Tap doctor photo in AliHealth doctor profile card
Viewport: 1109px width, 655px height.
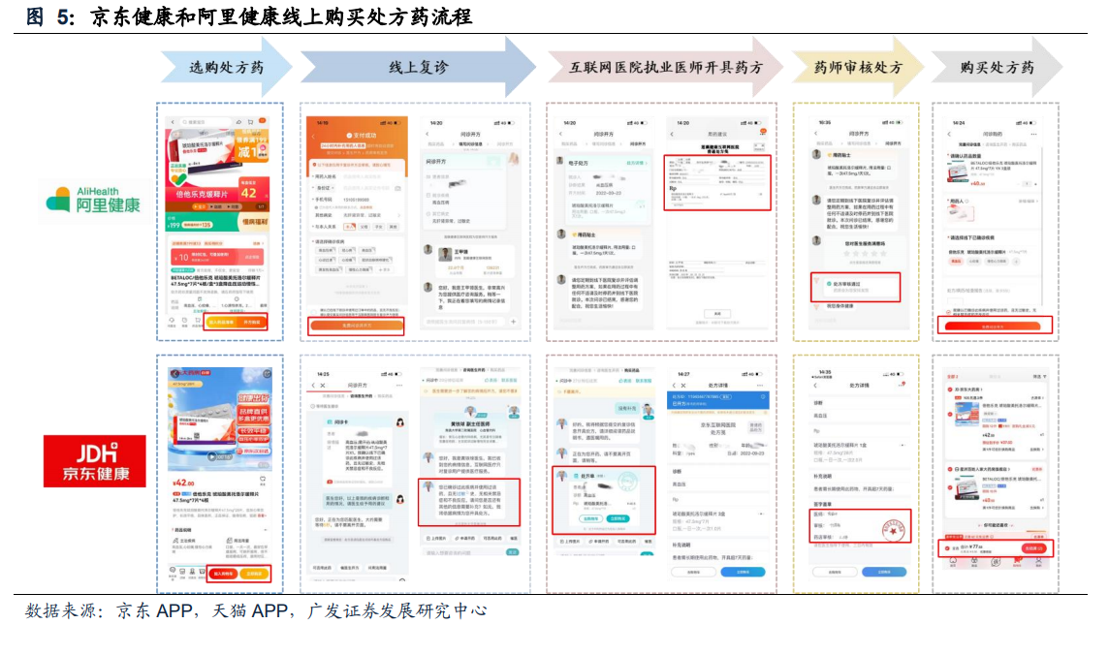coord(445,255)
